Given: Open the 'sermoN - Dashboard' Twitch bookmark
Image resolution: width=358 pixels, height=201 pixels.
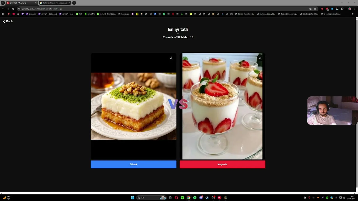Looking at the screenshot, I should click(48, 14).
